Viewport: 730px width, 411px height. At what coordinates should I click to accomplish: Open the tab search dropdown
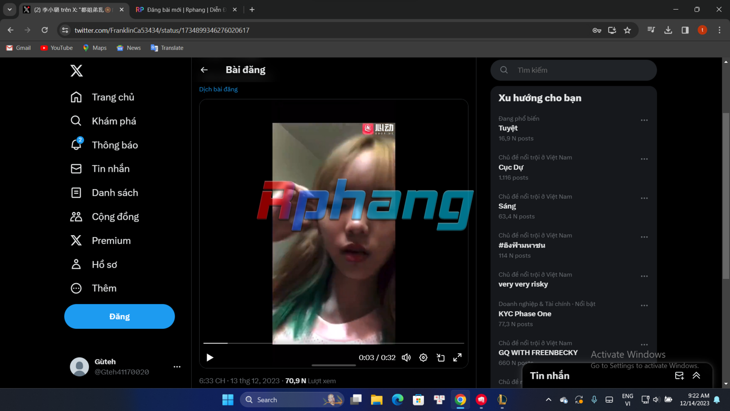[10, 10]
